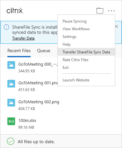Screen dimensions: 122x148
Task: Click the image icon for GoToMeeting 000_--
Action: pyautogui.click(x=11, y=65)
